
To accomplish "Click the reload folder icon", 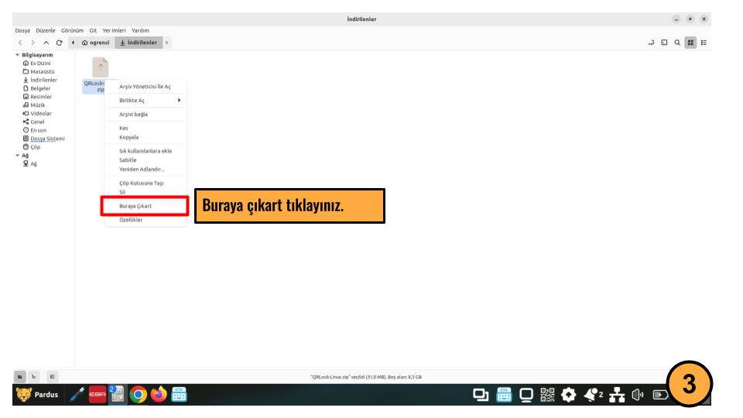I will click(58, 43).
